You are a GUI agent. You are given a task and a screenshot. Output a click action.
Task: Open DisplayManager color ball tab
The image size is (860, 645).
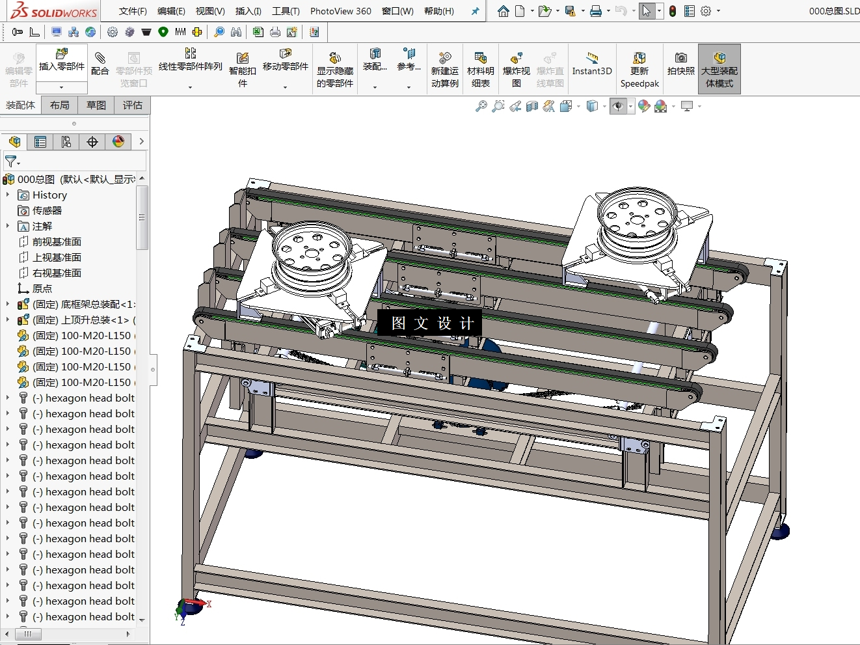pos(118,141)
